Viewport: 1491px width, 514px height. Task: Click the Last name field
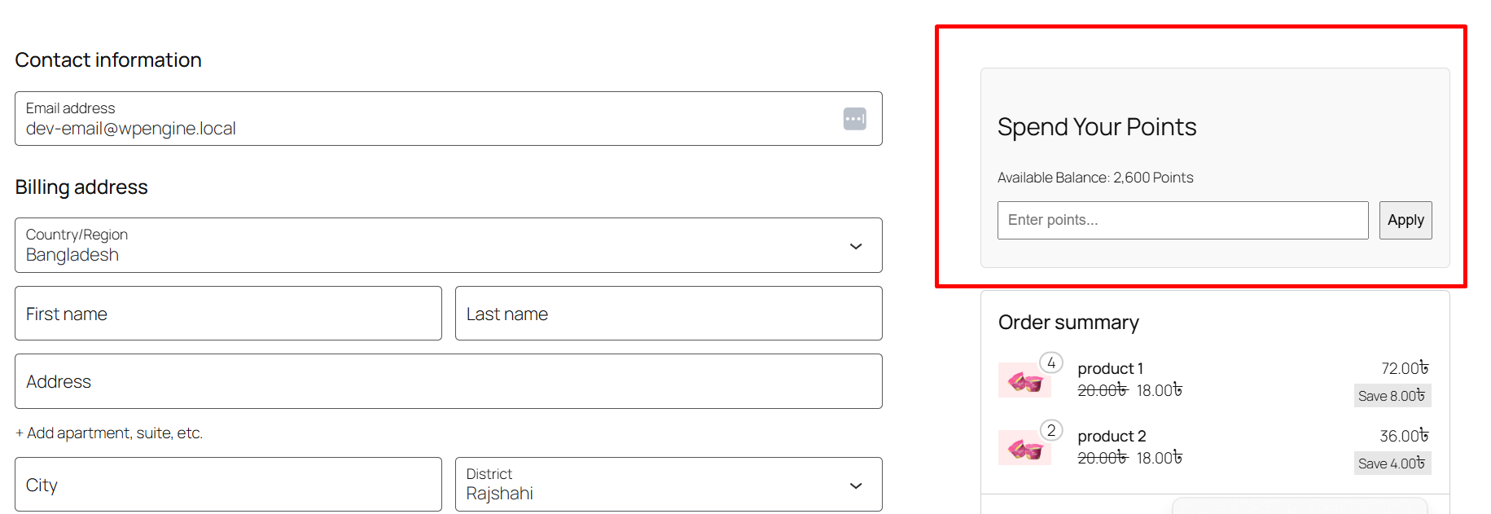click(x=669, y=314)
